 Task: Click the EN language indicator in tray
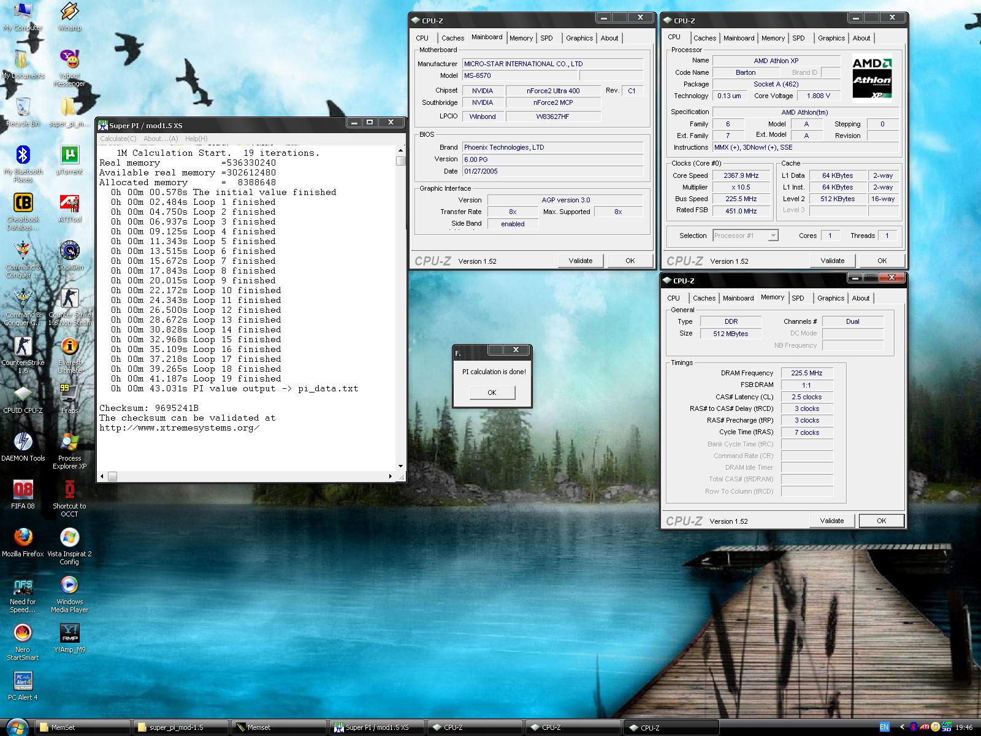pos(884,727)
